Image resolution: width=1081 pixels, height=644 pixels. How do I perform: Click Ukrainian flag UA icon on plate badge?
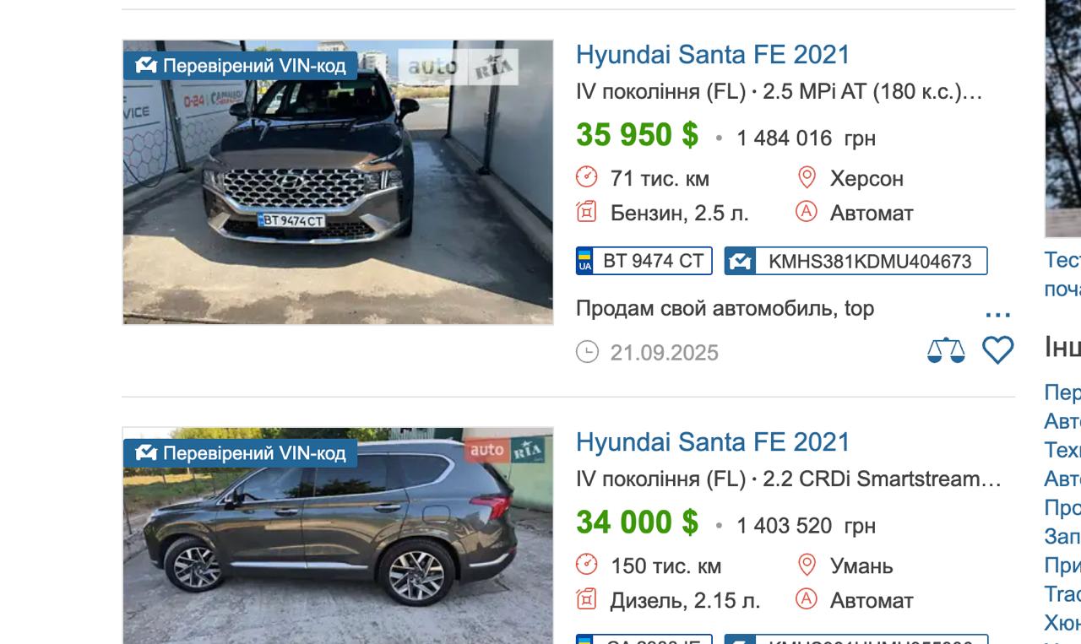point(584,261)
